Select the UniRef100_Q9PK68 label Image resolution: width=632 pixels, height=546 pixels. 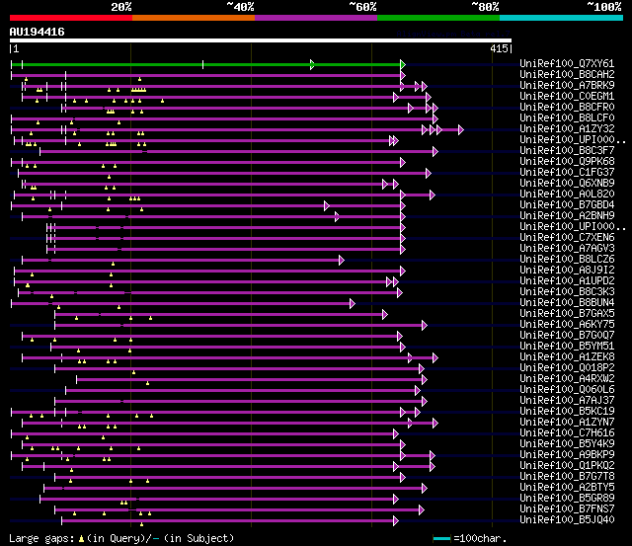[x=567, y=161]
